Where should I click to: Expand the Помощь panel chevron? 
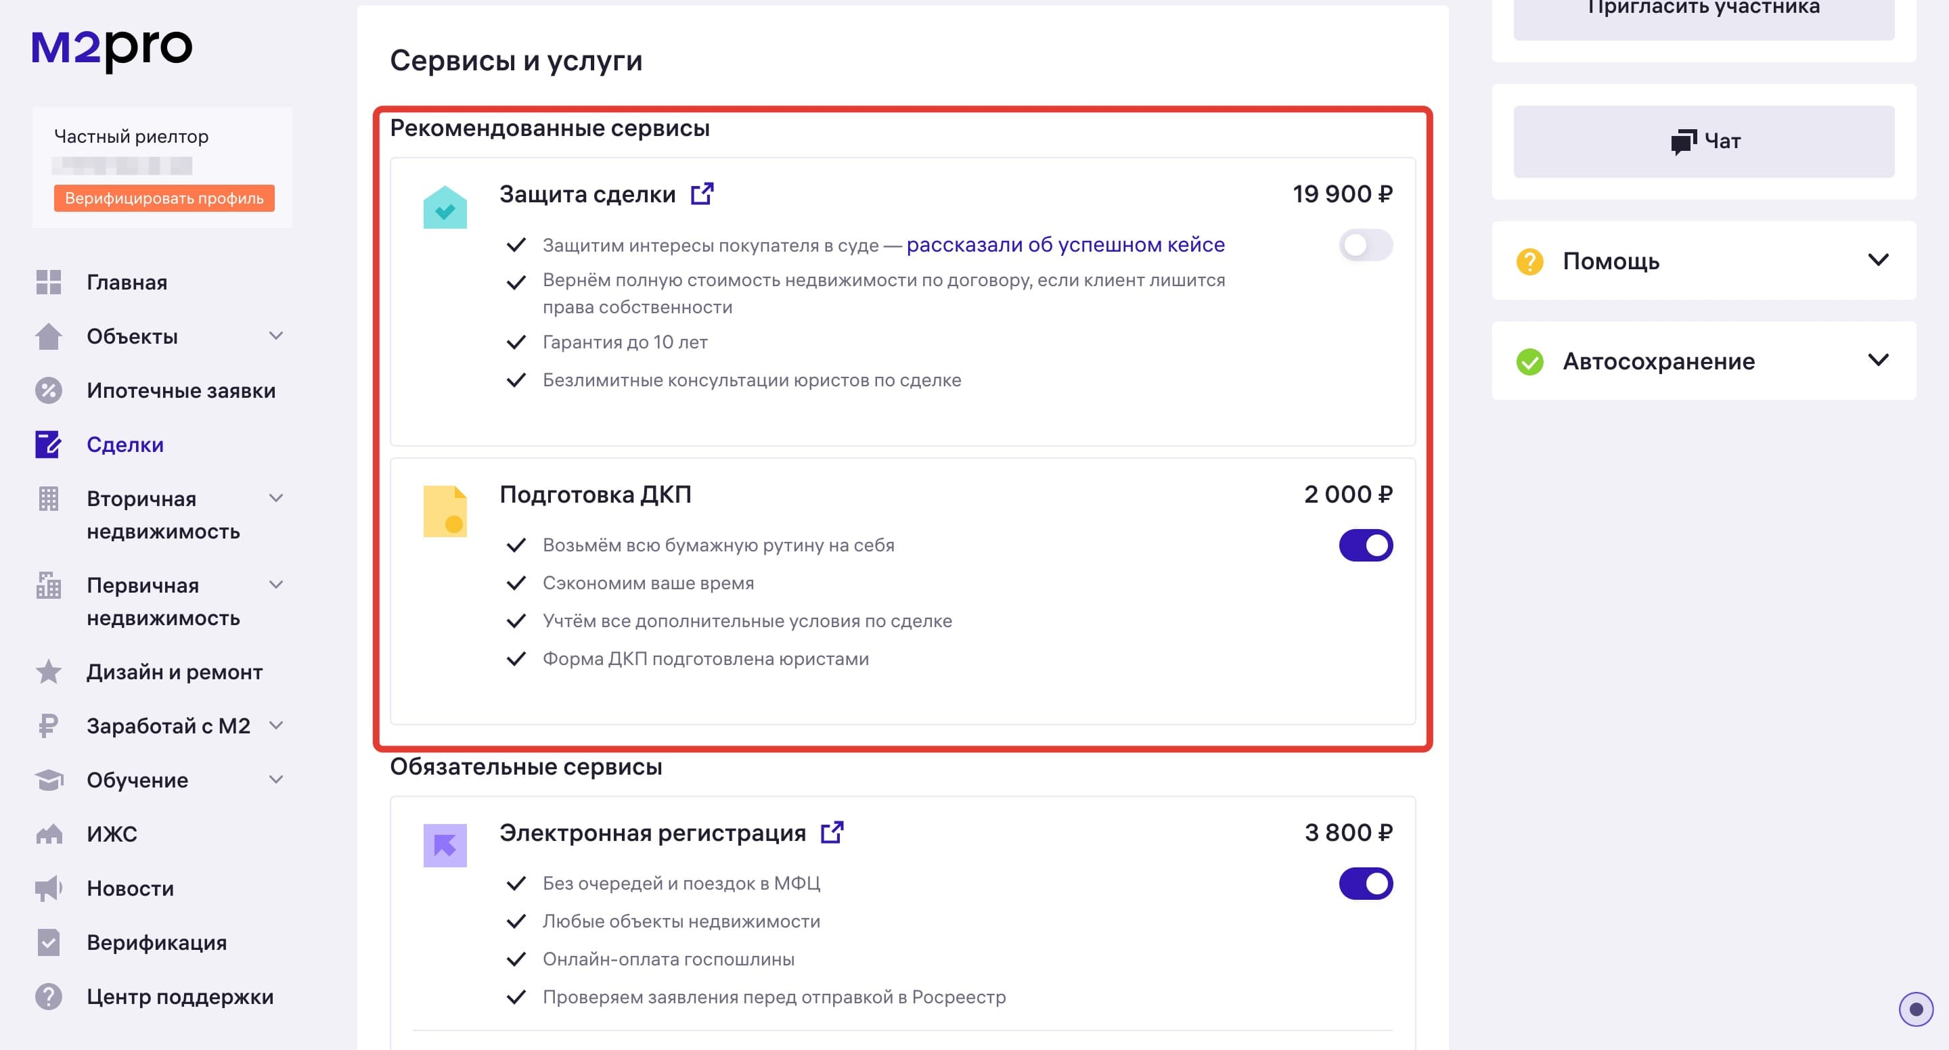tap(1878, 260)
